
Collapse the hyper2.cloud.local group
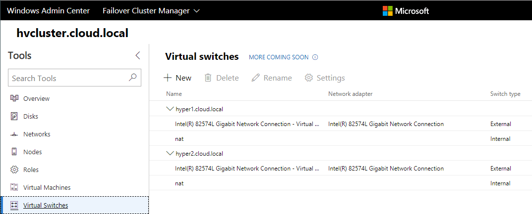(x=170, y=153)
